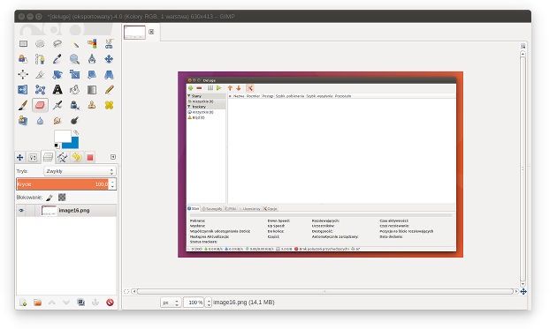Select the Crop knife tool
Screen dimensions: 557x329
point(40,74)
